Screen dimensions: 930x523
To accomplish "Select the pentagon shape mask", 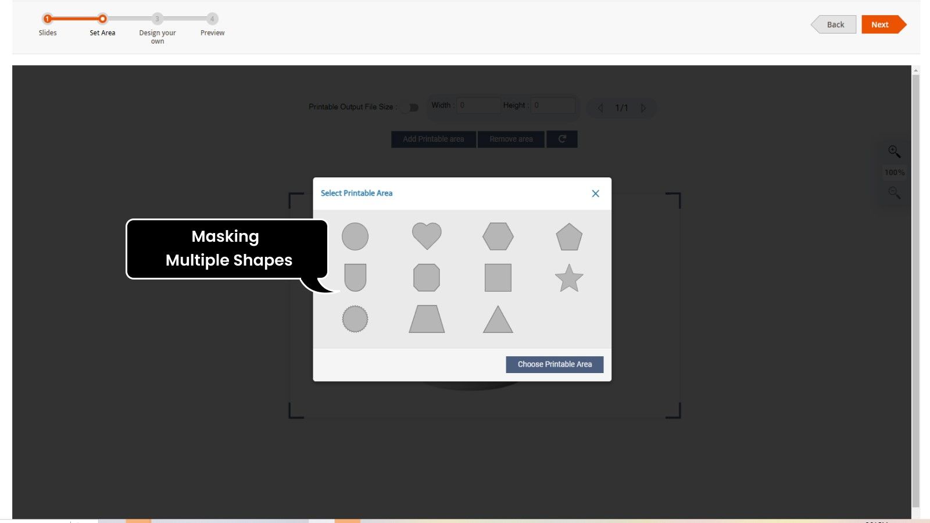I will pyautogui.click(x=569, y=237).
